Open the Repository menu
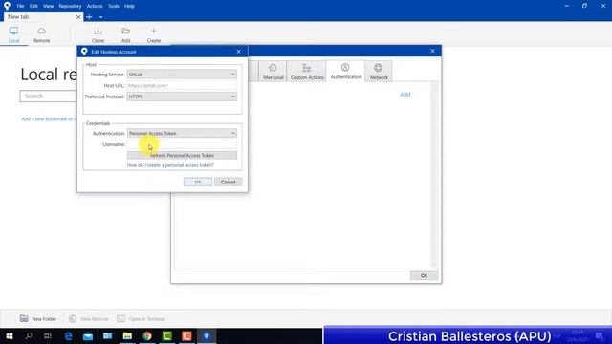612x344 pixels. 70,6
